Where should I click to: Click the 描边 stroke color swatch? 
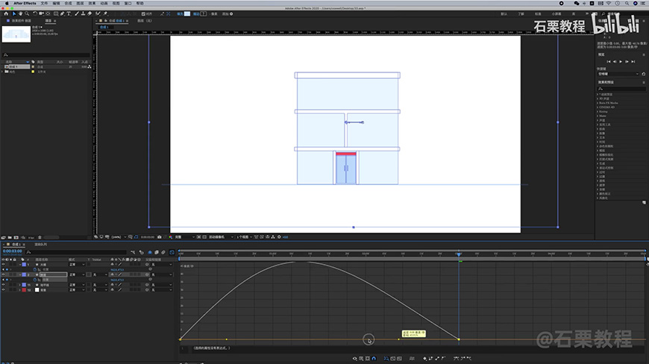pyautogui.click(x=203, y=13)
